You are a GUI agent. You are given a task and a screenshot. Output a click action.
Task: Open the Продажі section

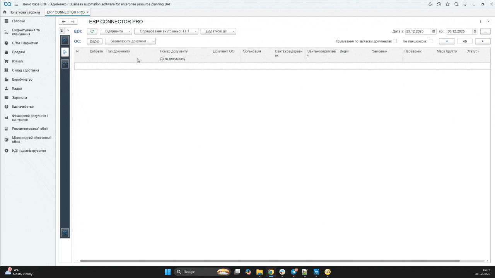(19, 52)
